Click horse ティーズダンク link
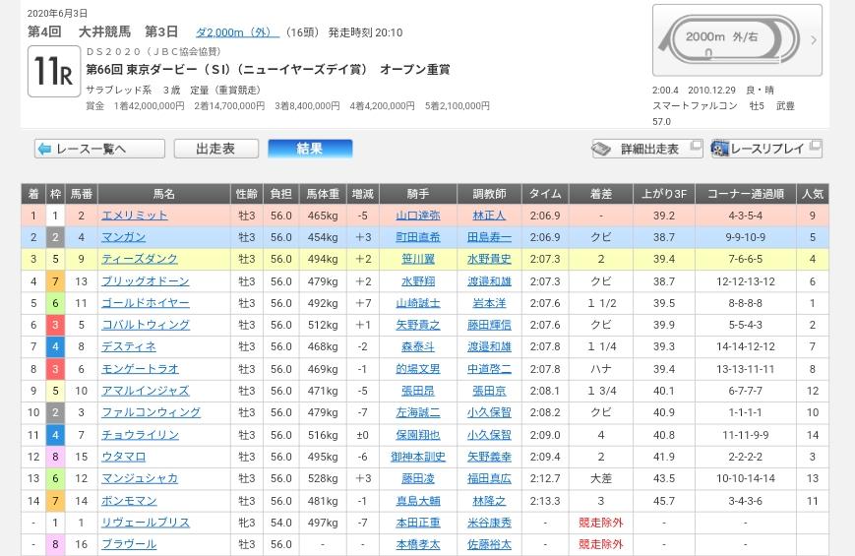 tap(139, 259)
